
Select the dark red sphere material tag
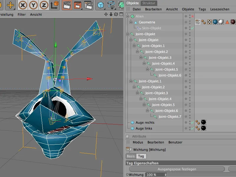tap(233, 22)
